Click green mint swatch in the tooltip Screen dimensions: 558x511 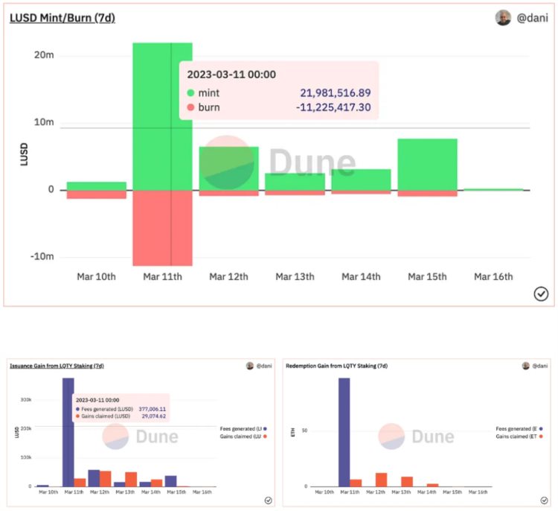pos(191,93)
